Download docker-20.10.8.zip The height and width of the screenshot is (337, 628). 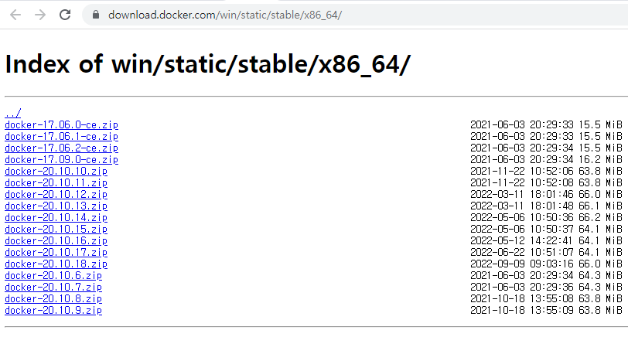[53, 299]
